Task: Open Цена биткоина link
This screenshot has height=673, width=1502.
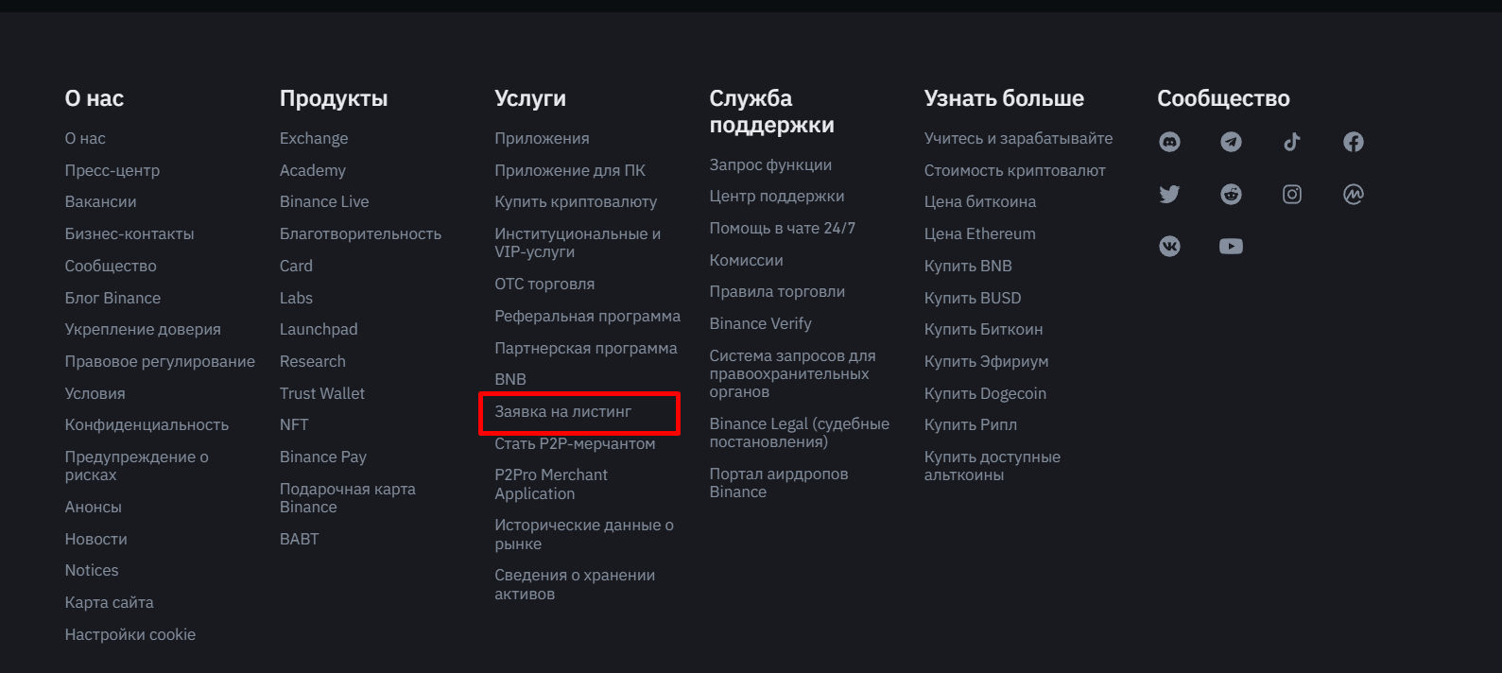Action: click(980, 201)
